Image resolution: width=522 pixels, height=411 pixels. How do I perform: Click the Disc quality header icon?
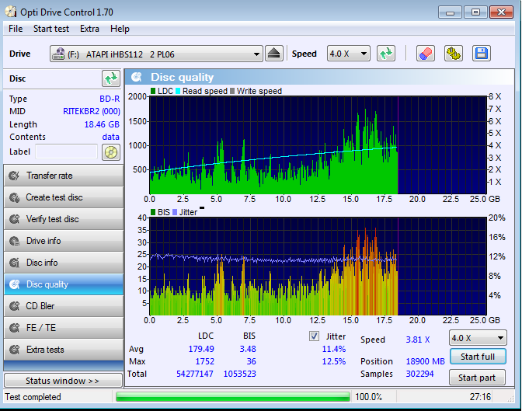[x=137, y=77]
